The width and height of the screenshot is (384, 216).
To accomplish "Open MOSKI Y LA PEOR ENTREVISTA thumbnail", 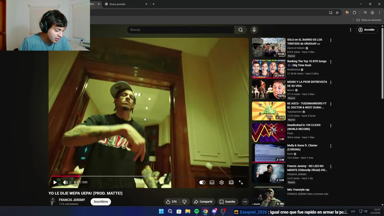I will pos(269,89).
